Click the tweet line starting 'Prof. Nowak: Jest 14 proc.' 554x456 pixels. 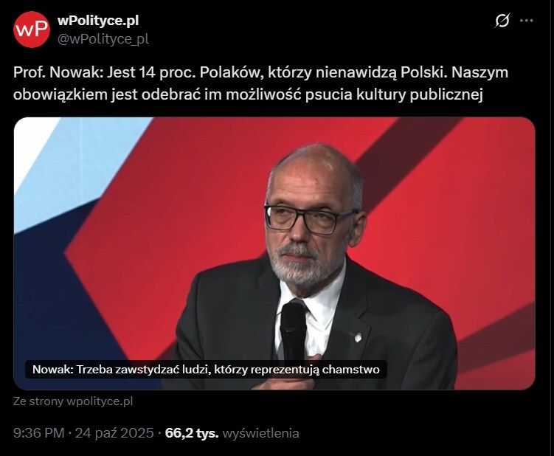click(x=260, y=72)
